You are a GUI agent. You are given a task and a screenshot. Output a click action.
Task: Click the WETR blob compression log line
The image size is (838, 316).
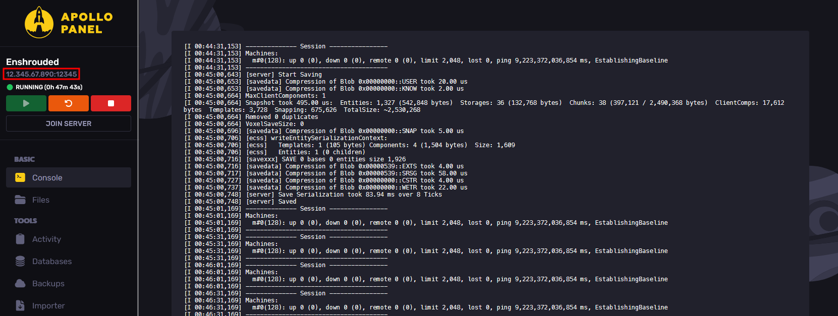pyautogui.click(x=326, y=187)
